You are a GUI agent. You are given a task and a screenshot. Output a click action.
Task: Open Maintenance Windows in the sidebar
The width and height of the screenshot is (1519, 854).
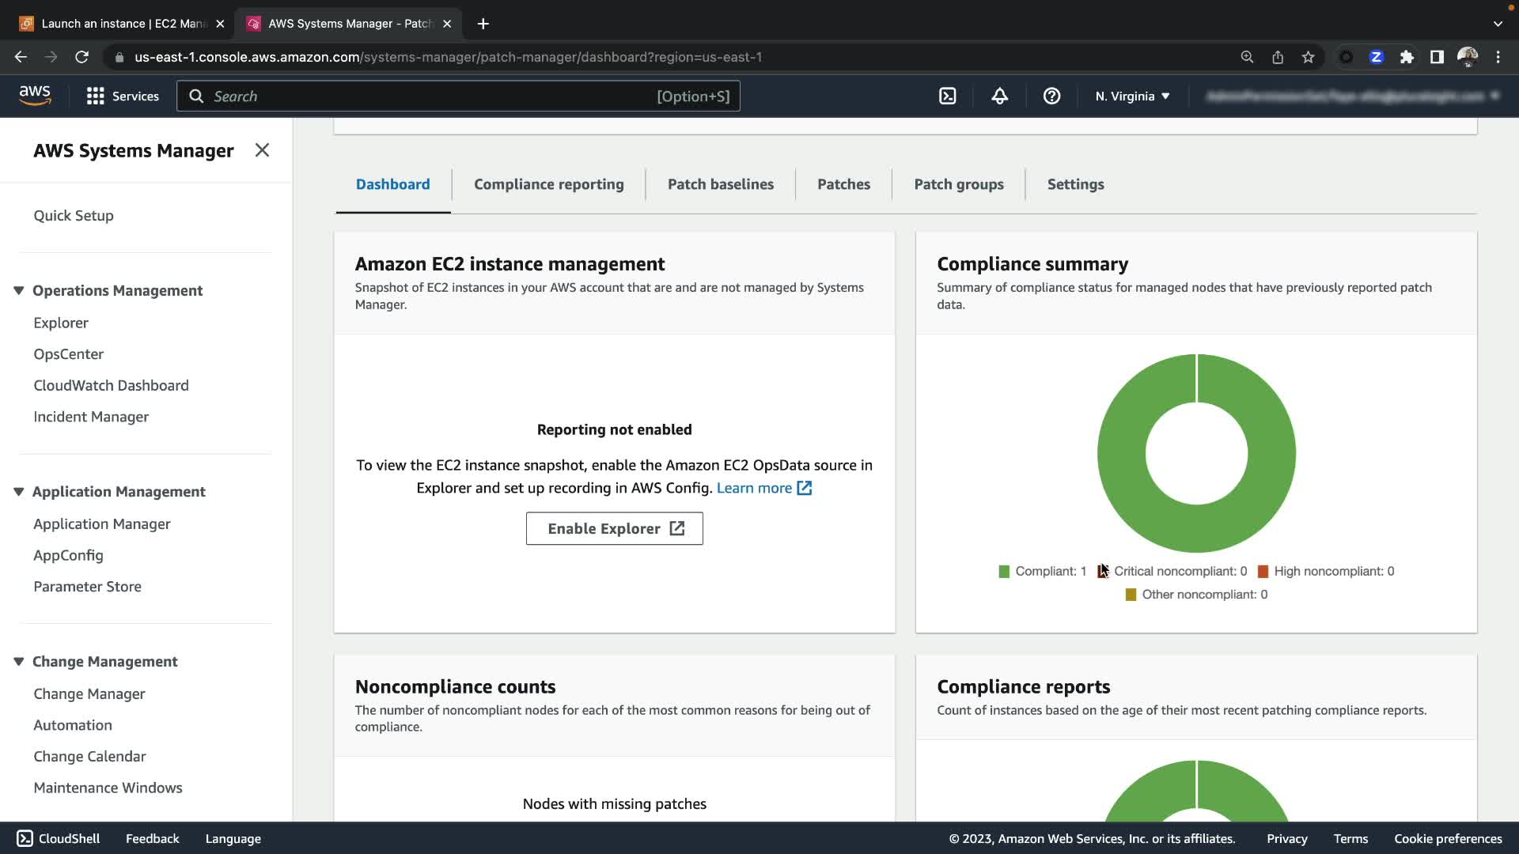108,788
